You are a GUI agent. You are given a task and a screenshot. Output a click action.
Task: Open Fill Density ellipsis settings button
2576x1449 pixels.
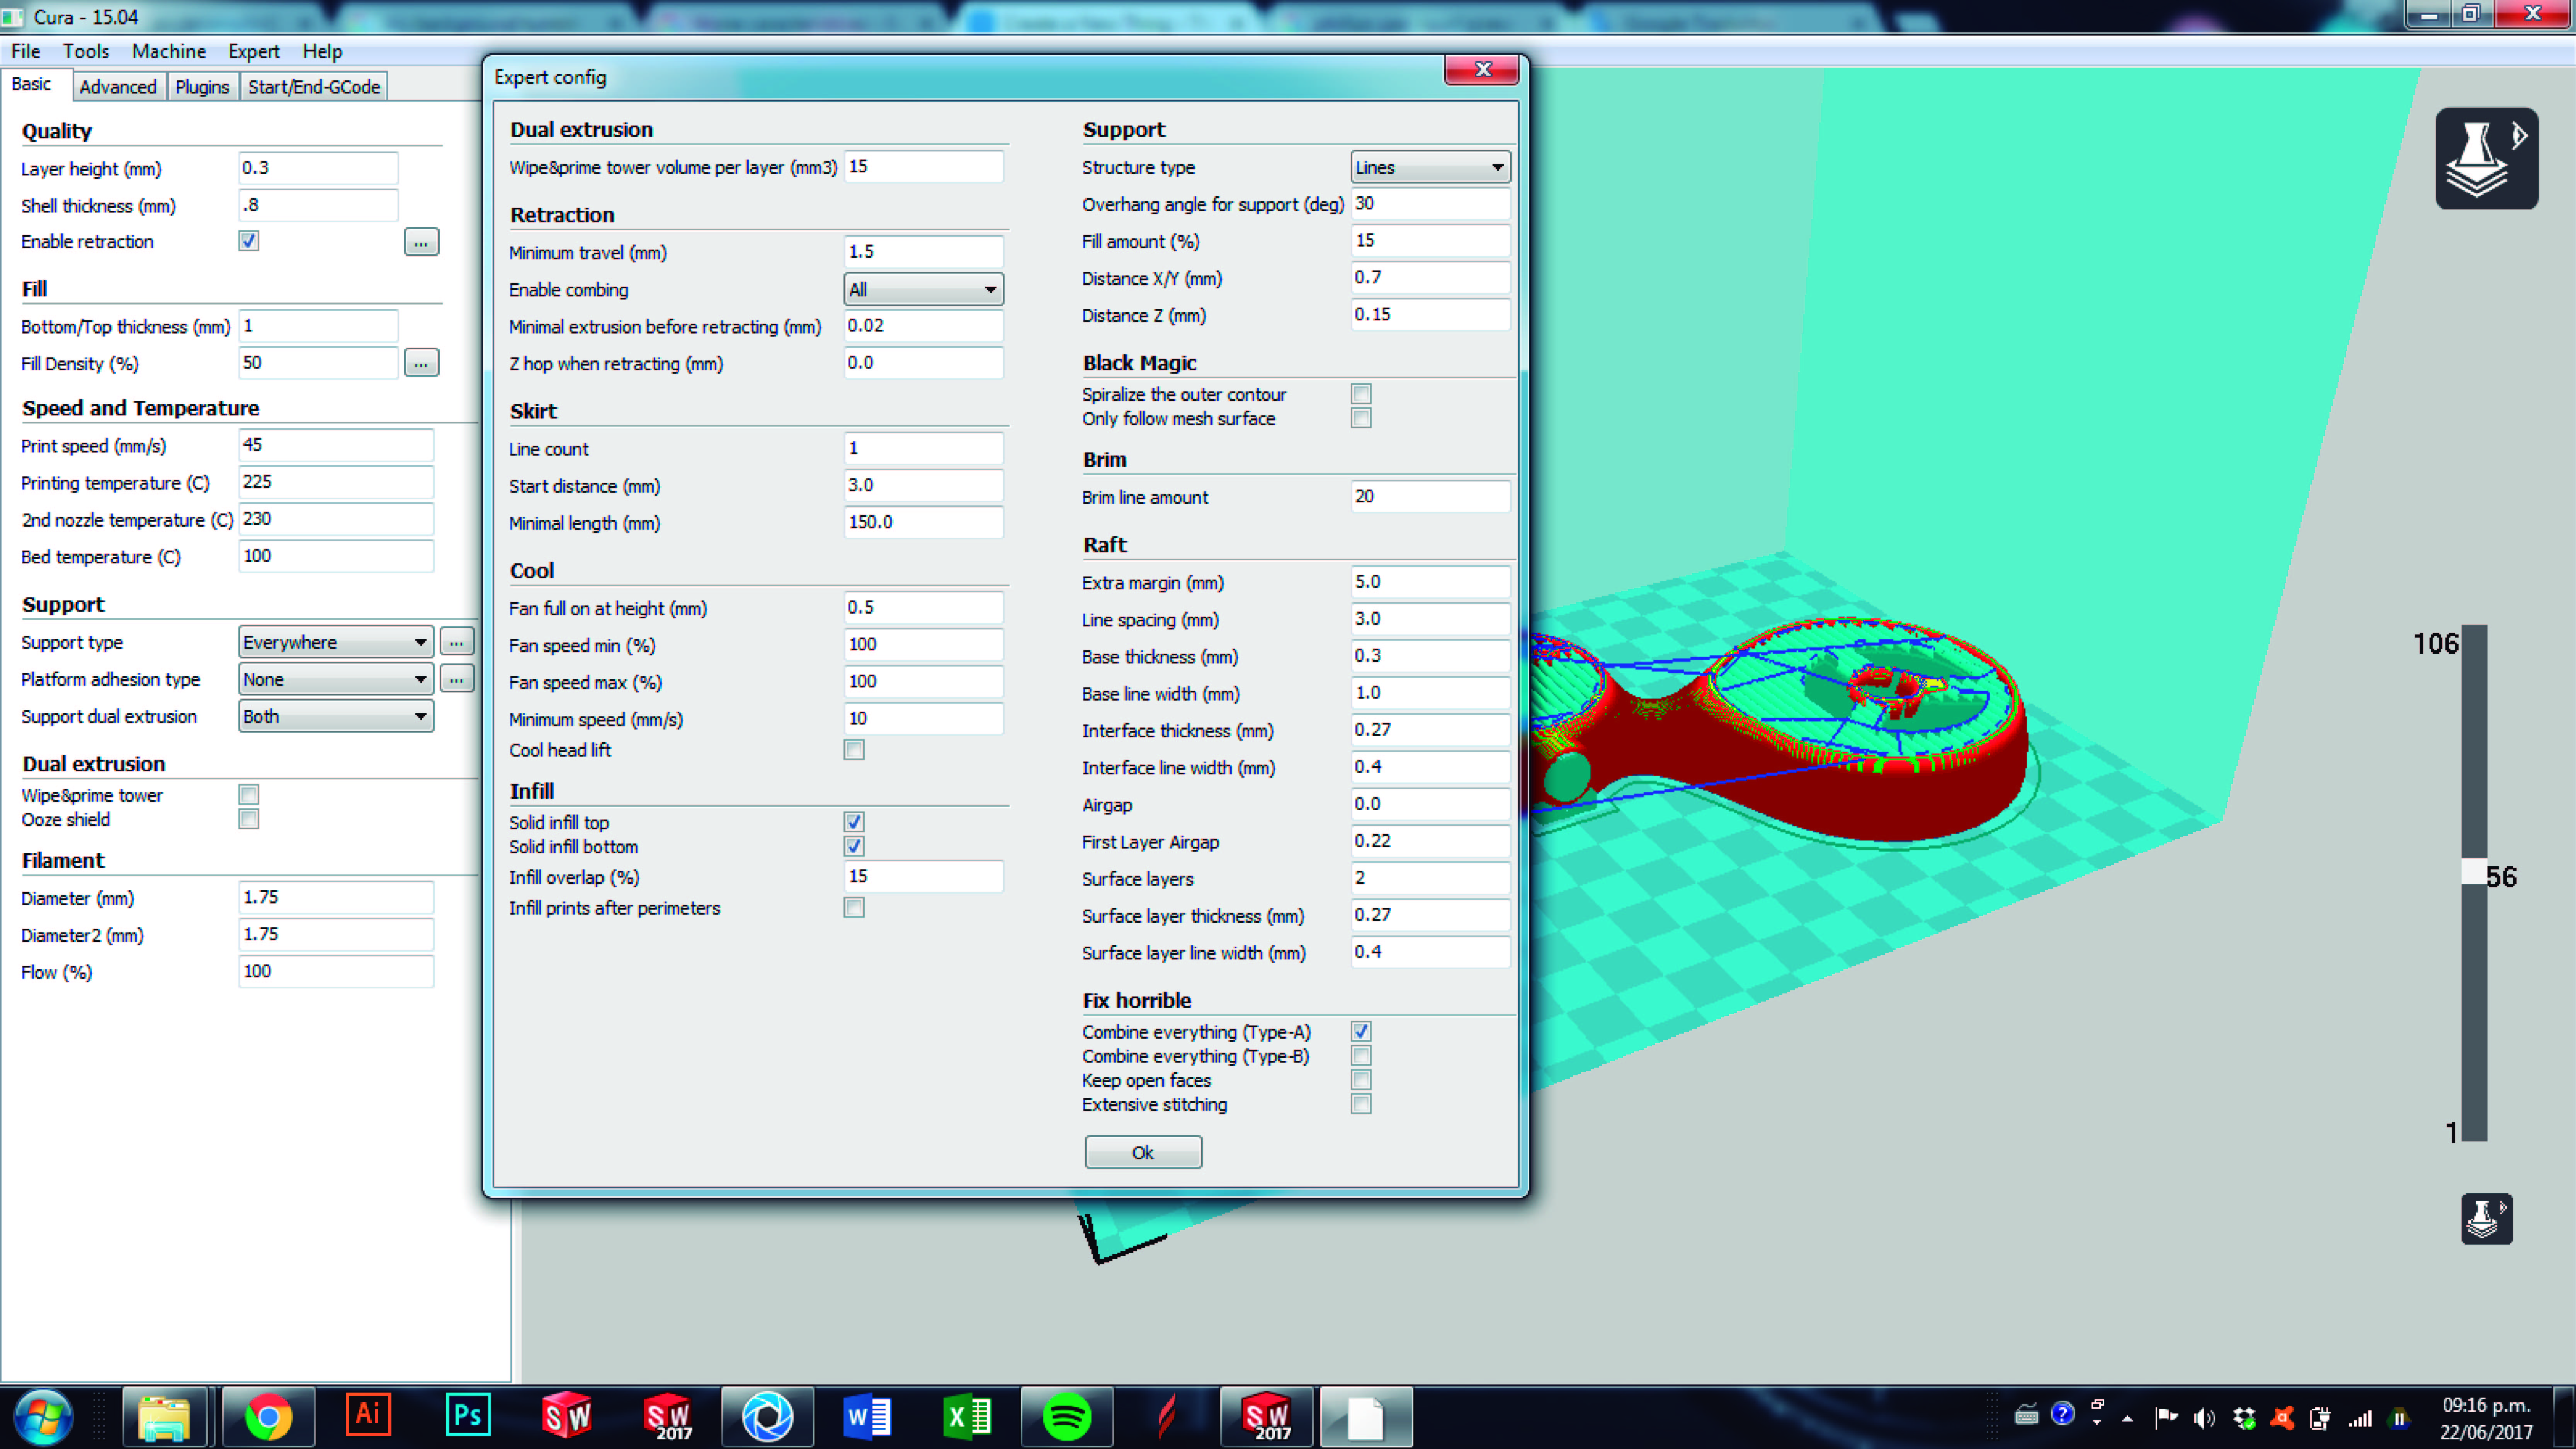pos(421,363)
